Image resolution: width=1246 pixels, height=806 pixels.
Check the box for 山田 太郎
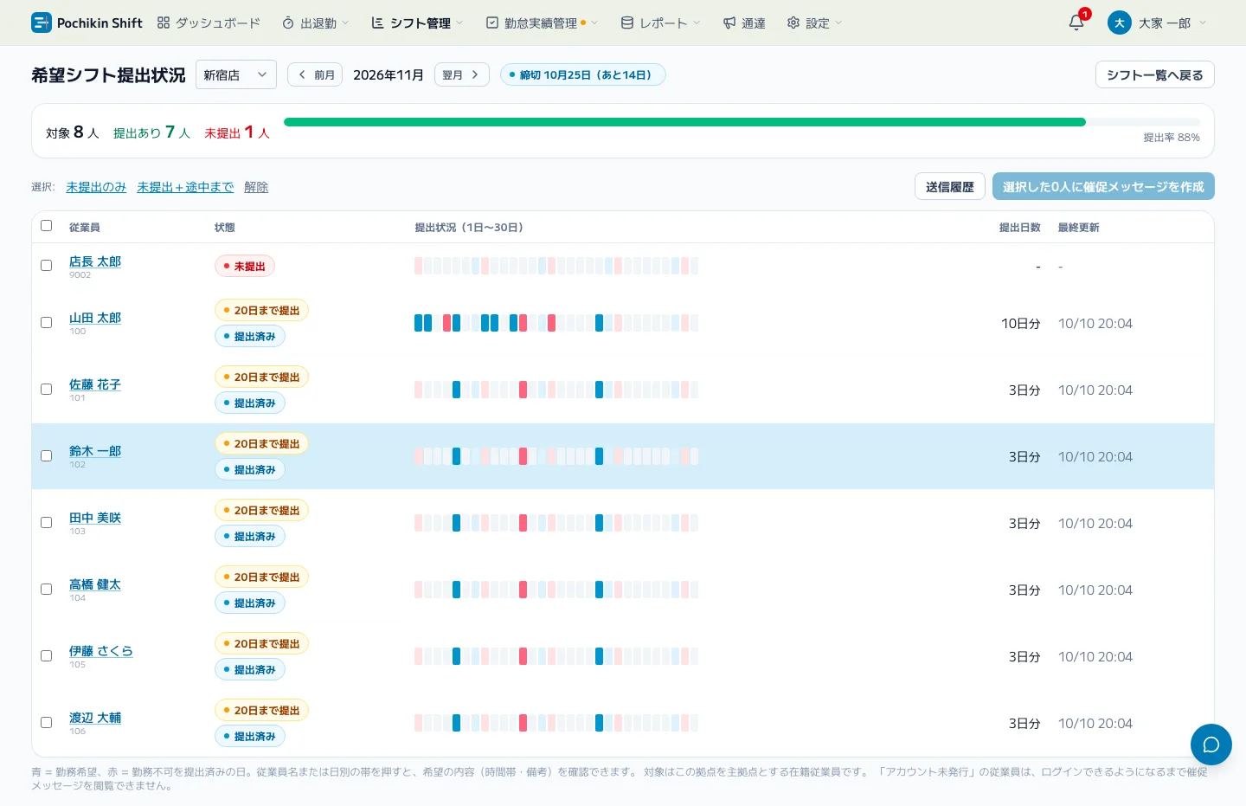(x=47, y=323)
